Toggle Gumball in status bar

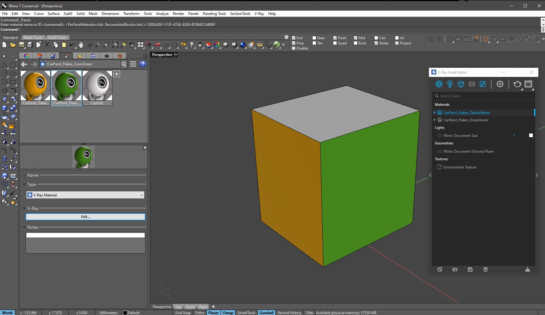pos(266,313)
